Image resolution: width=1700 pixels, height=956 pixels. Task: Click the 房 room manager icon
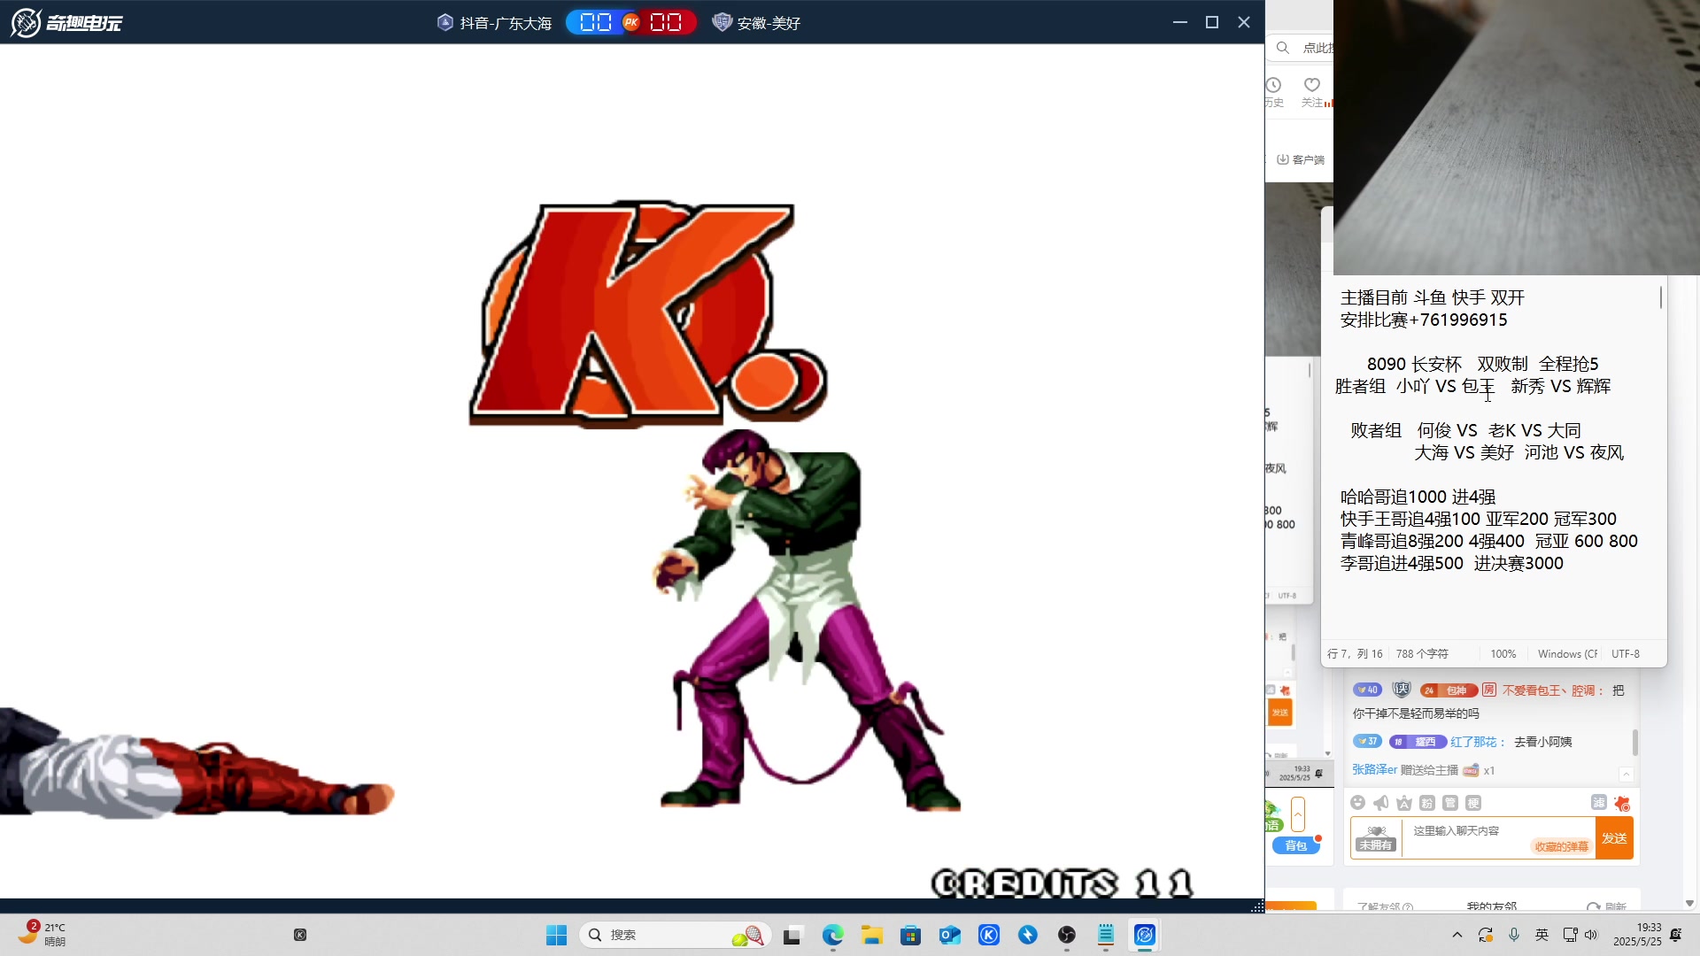coord(1489,690)
